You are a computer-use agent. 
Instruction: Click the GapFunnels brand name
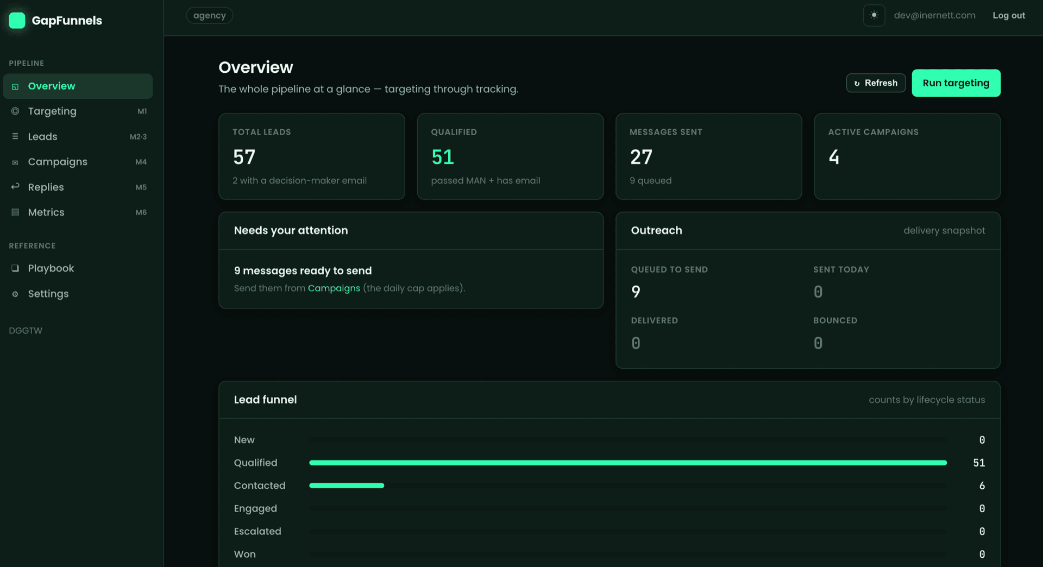click(x=67, y=21)
